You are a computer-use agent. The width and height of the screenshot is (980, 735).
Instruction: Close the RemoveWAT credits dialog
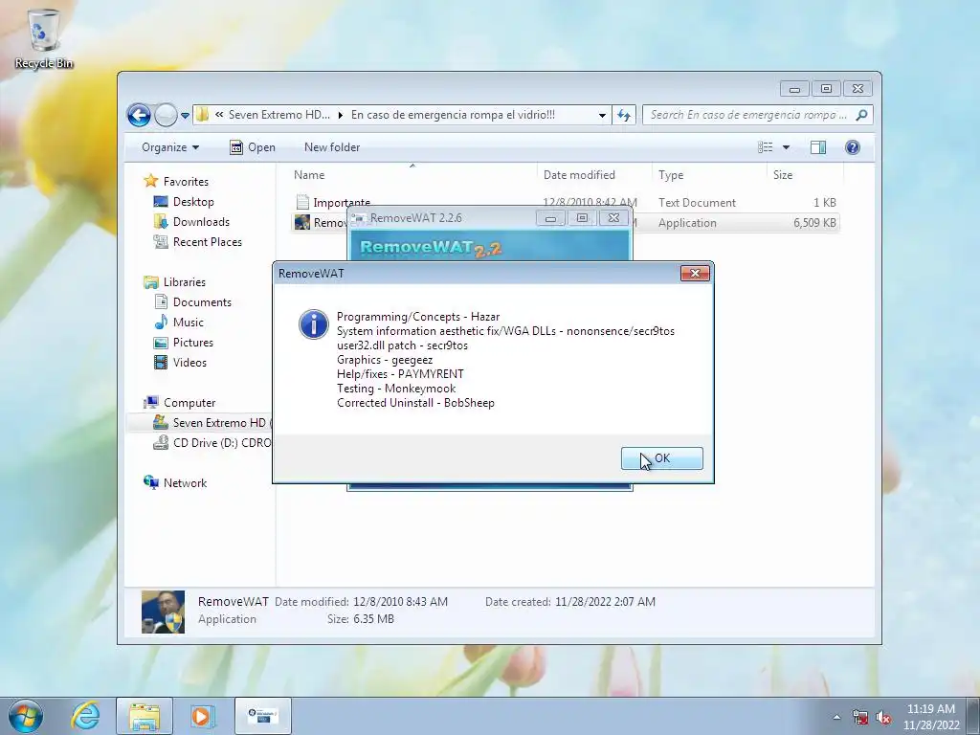point(695,273)
